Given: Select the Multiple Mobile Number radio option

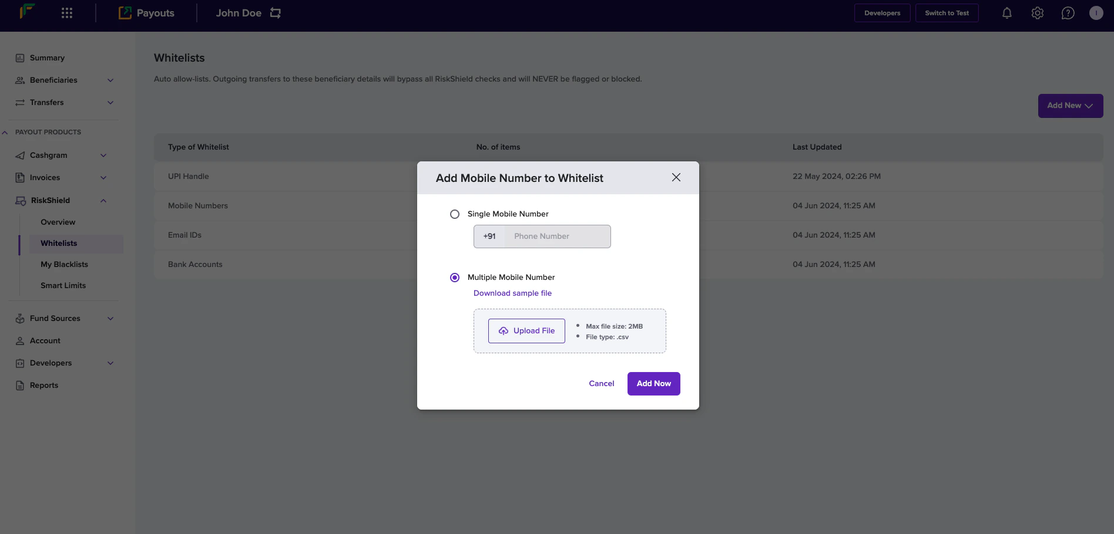Looking at the screenshot, I should click(x=455, y=278).
